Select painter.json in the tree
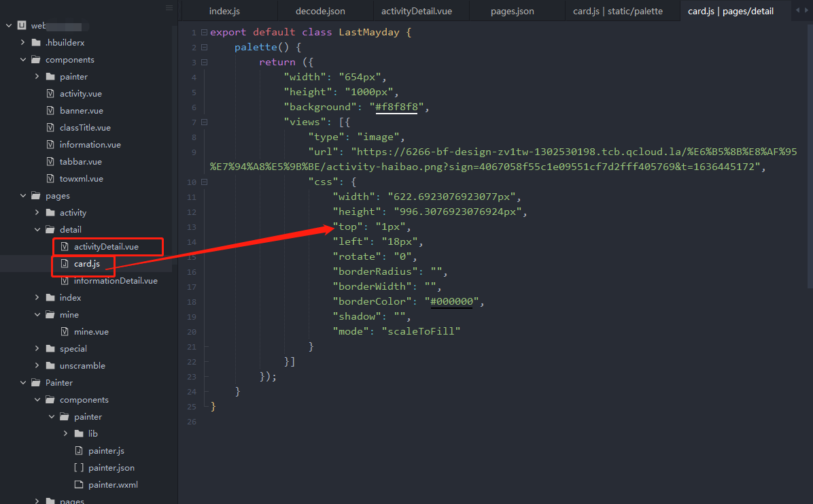This screenshot has width=813, height=504. 111,468
